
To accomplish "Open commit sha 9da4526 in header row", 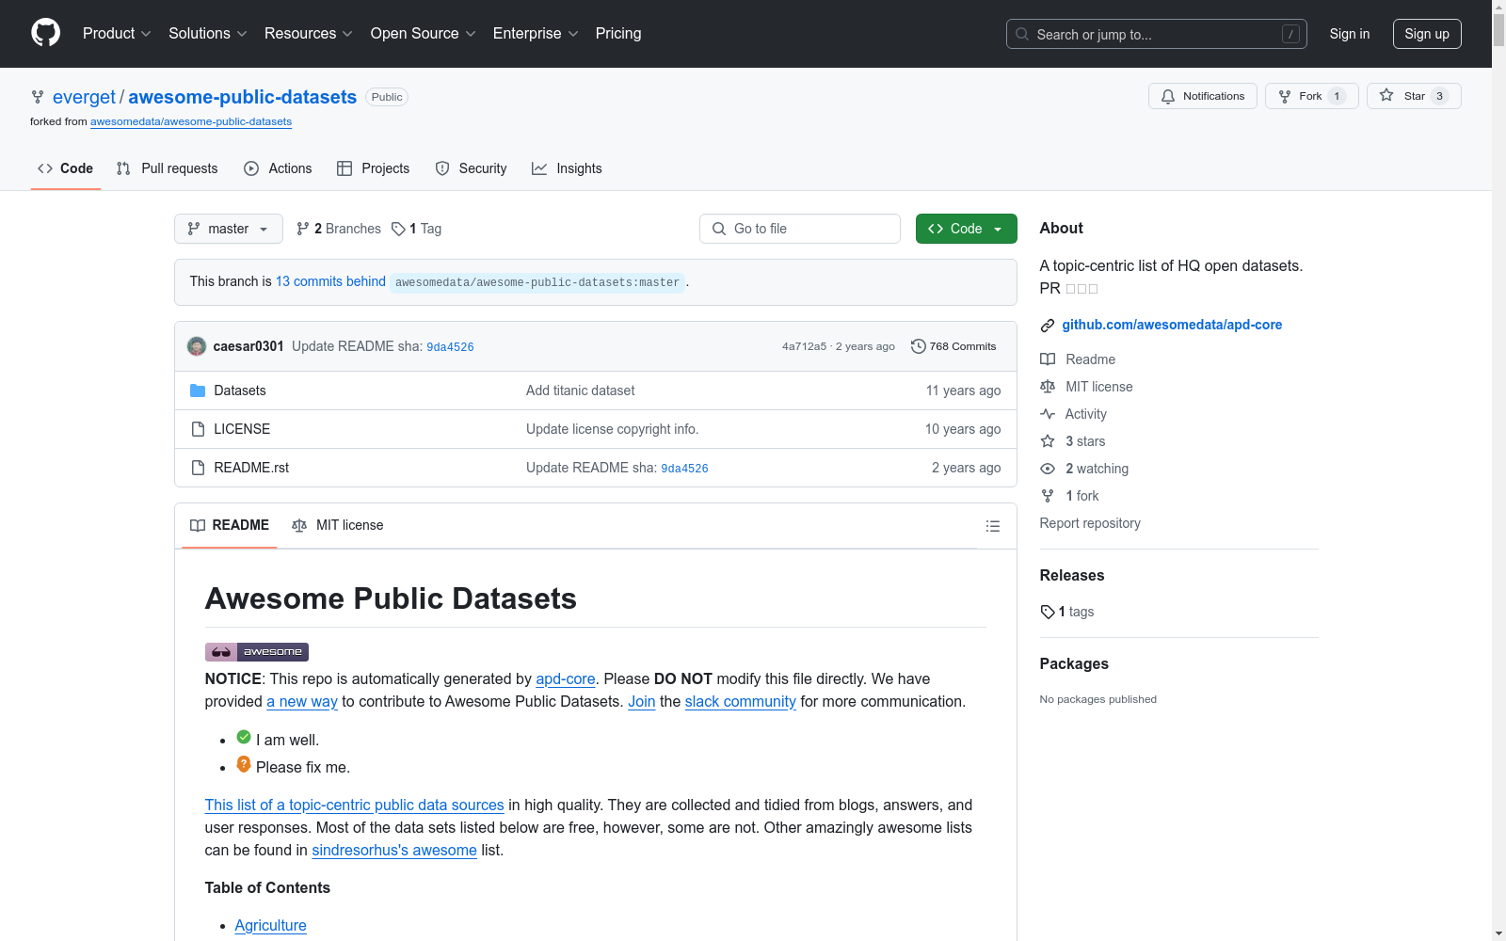I will [x=450, y=347].
